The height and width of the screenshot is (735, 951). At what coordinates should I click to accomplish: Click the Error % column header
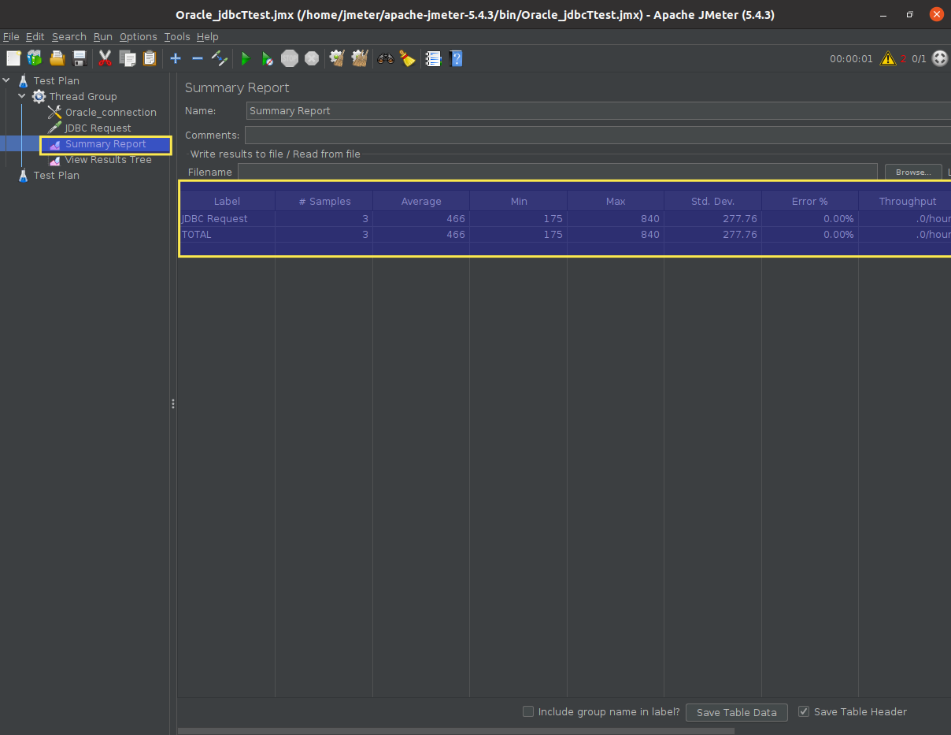tap(810, 201)
